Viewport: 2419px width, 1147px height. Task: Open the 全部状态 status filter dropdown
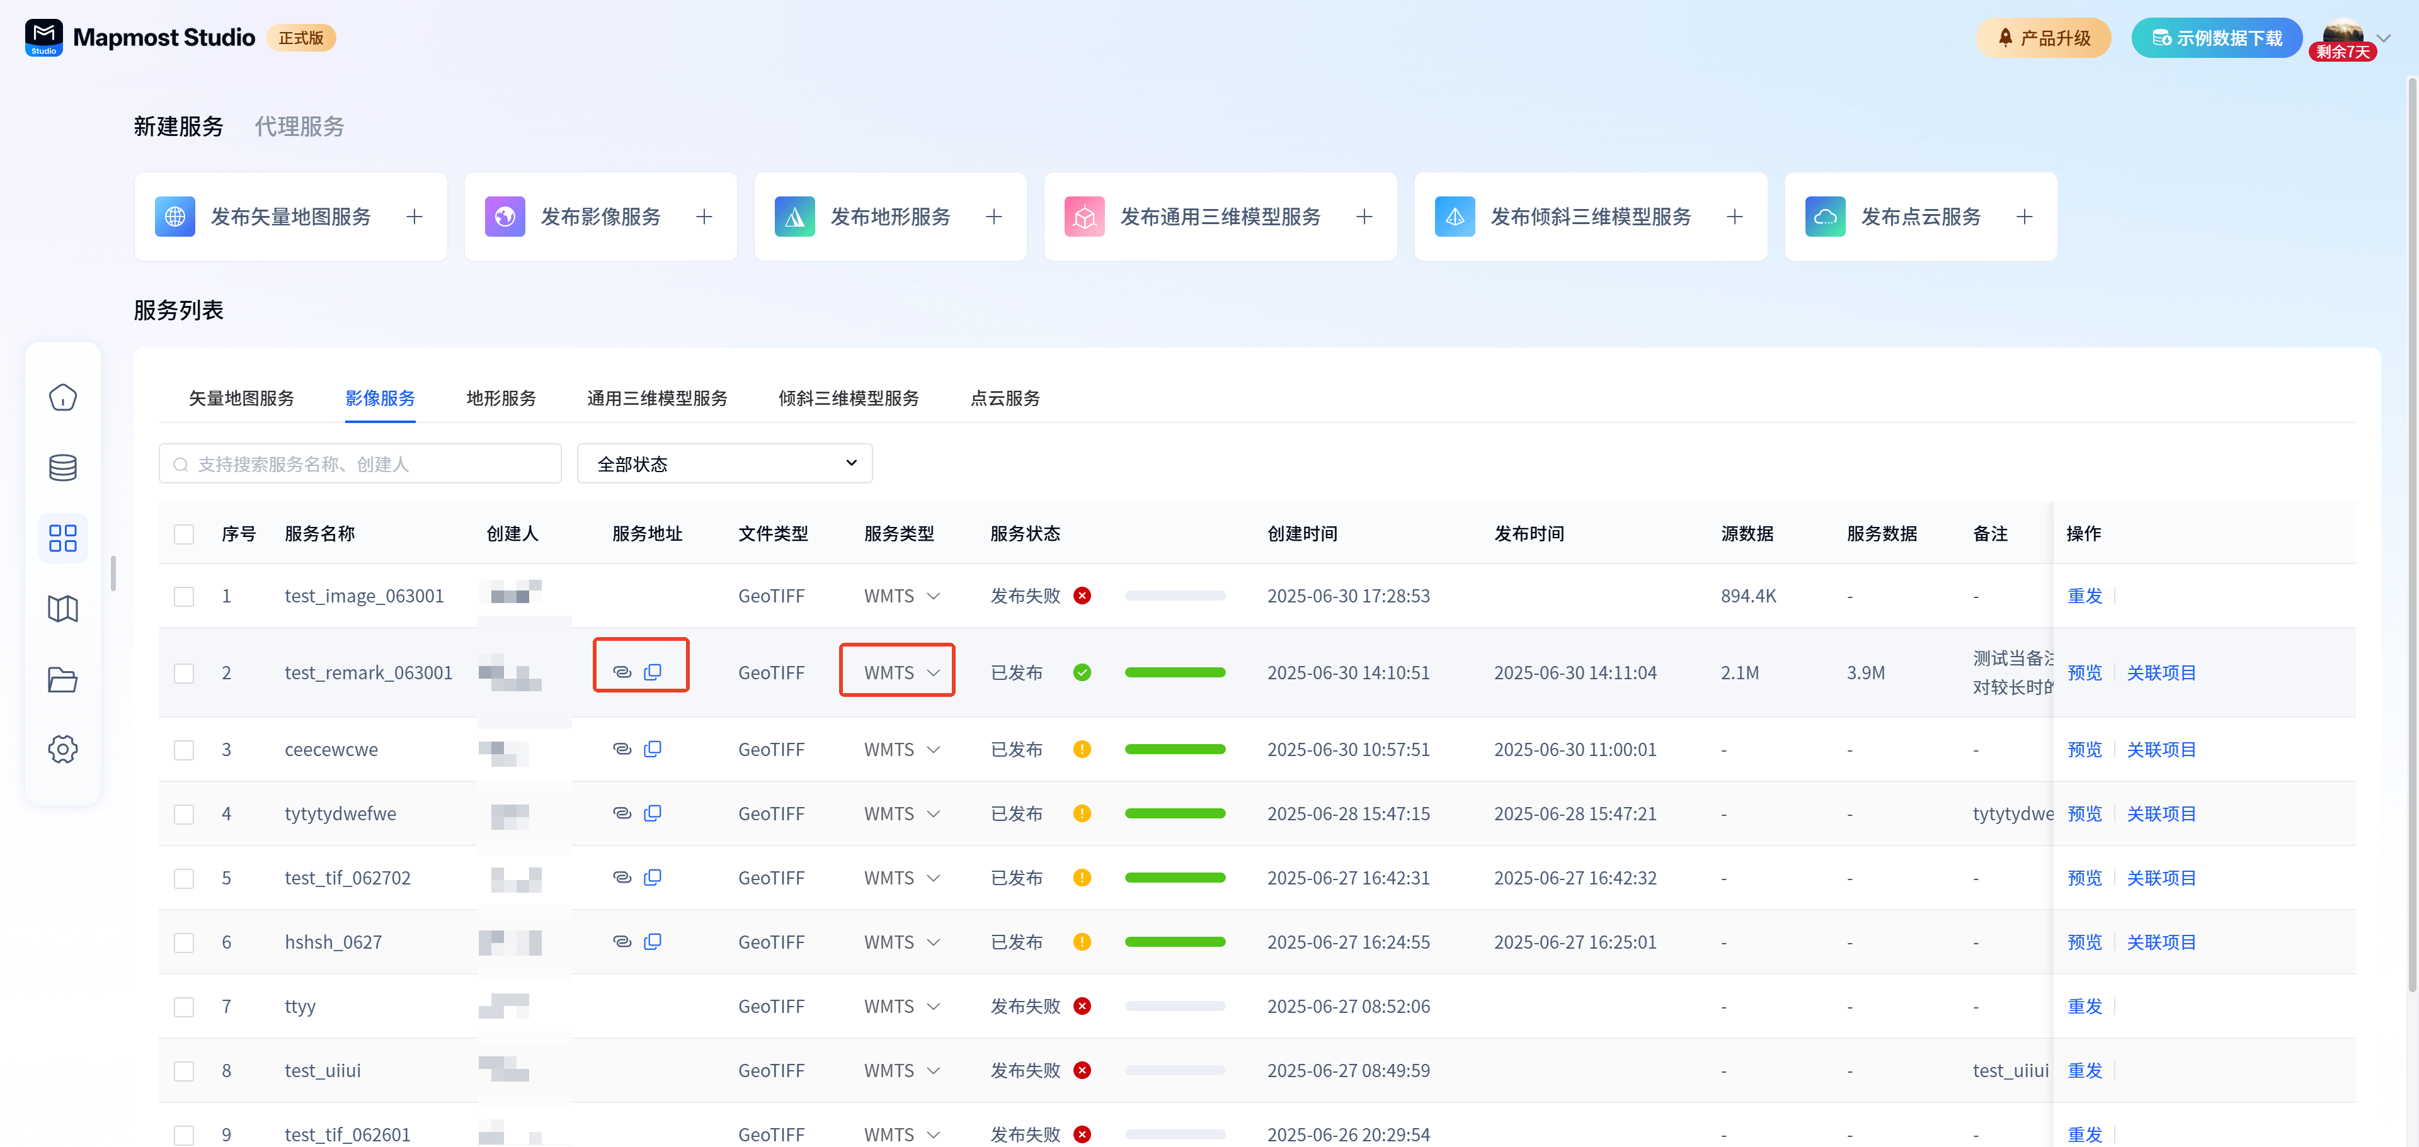click(724, 464)
